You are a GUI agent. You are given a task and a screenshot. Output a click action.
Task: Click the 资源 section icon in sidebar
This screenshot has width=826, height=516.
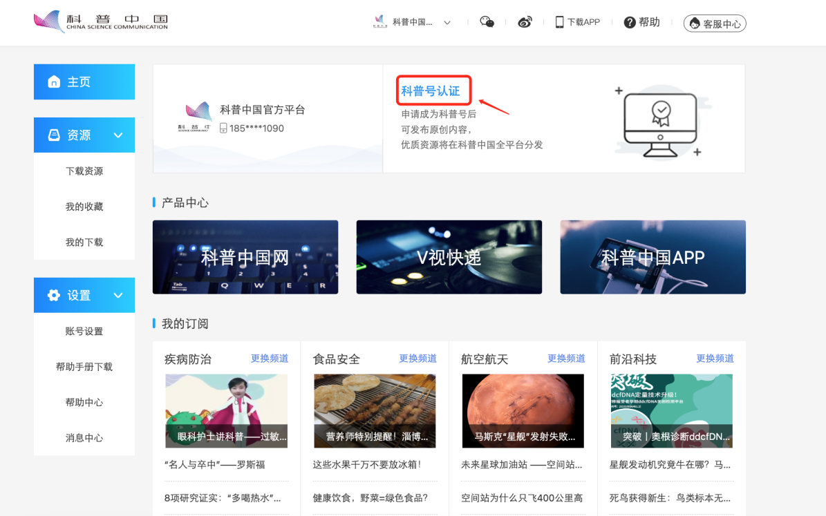pos(54,135)
